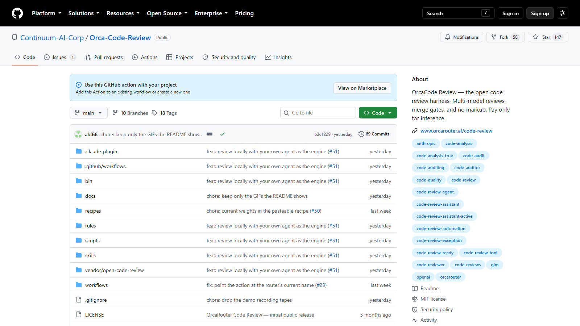Click the history clock icon by 69 Commits

361,134
